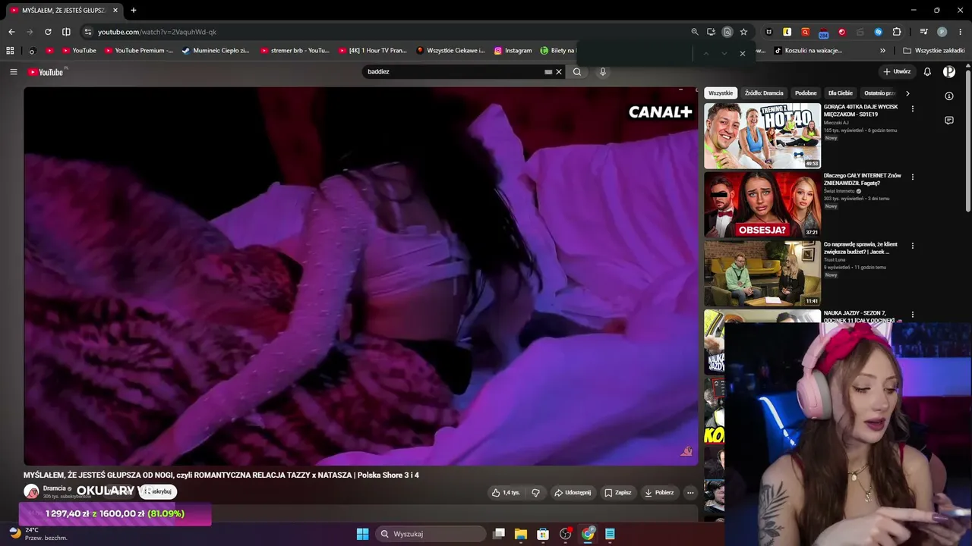Select the Dla Ciebie filter chip
The width and height of the screenshot is (972, 546).
(x=841, y=93)
